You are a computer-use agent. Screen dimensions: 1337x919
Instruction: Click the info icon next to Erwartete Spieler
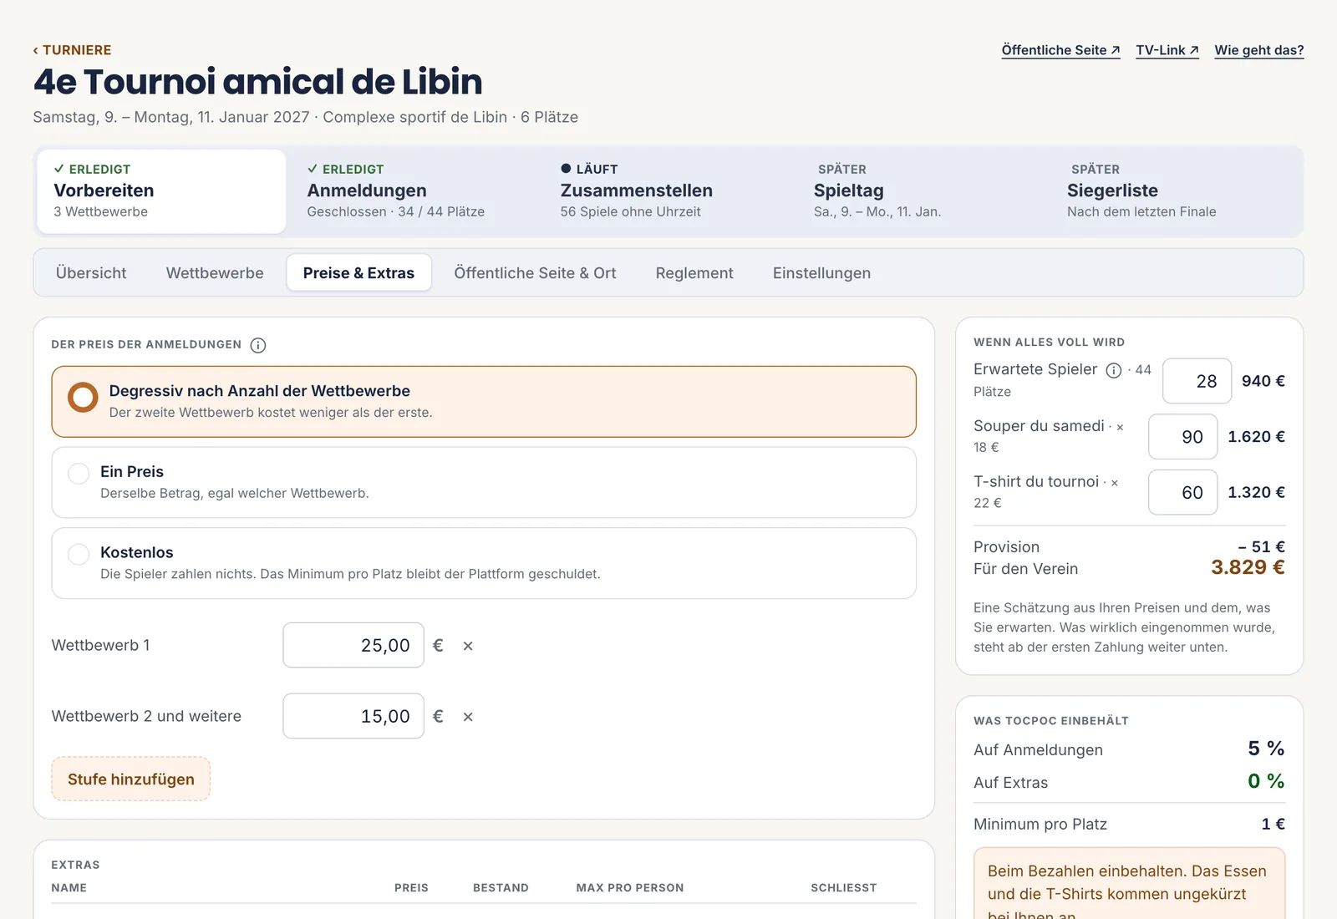tap(1114, 370)
